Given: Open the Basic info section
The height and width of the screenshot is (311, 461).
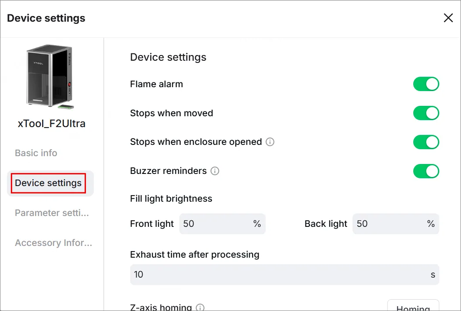Looking at the screenshot, I should pyautogui.click(x=36, y=153).
